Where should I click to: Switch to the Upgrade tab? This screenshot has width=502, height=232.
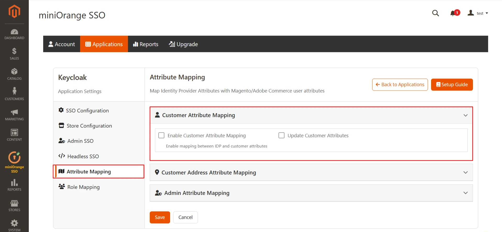pos(183,44)
